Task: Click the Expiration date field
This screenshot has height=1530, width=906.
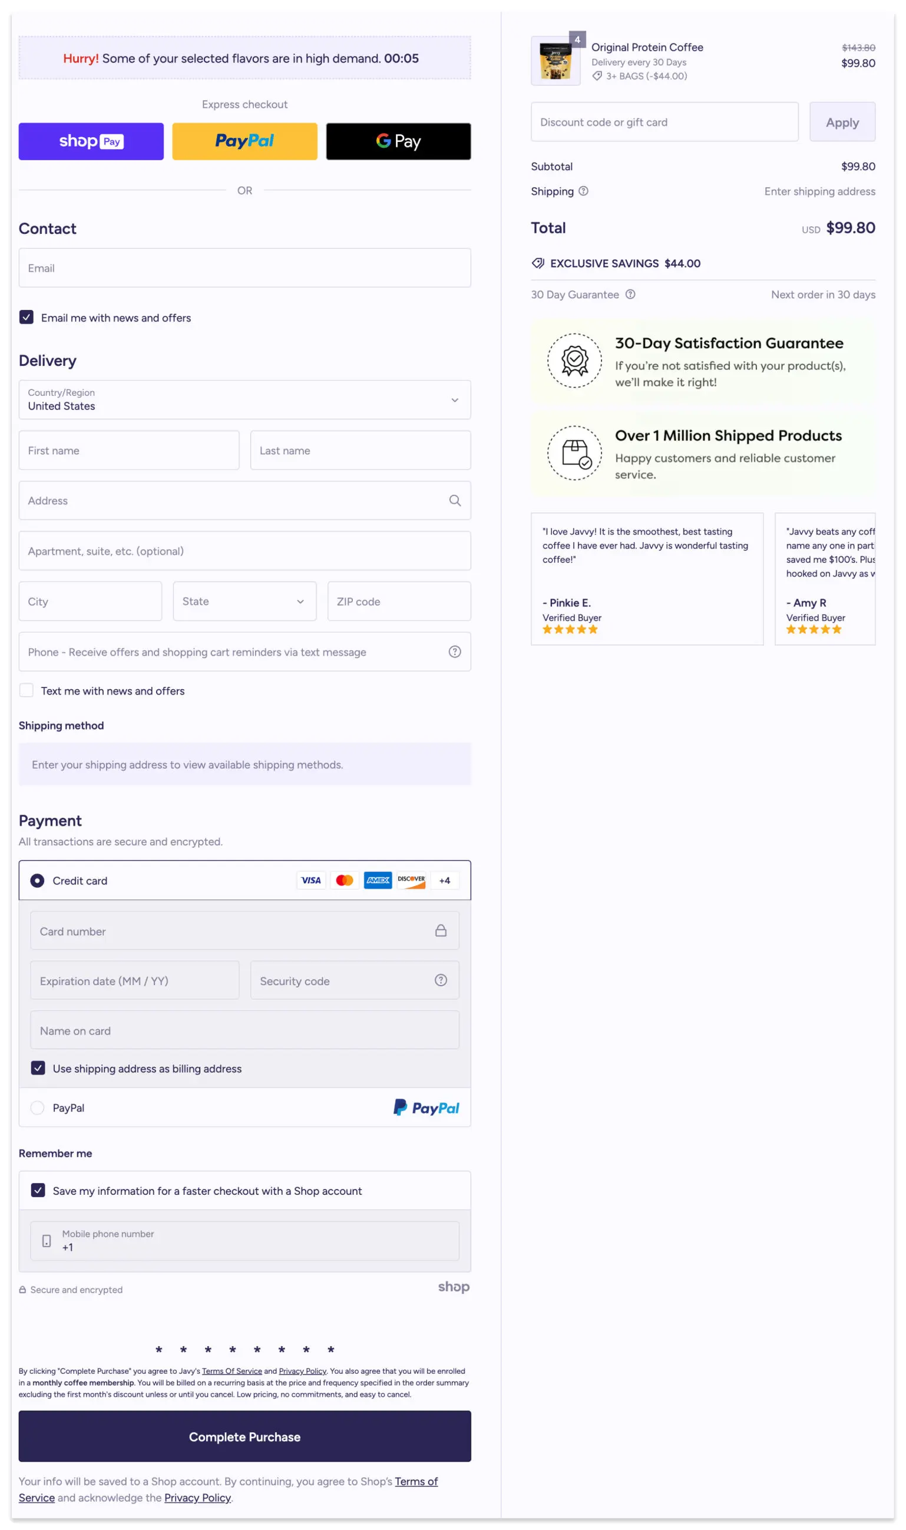Action: click(x=135, y=980)
